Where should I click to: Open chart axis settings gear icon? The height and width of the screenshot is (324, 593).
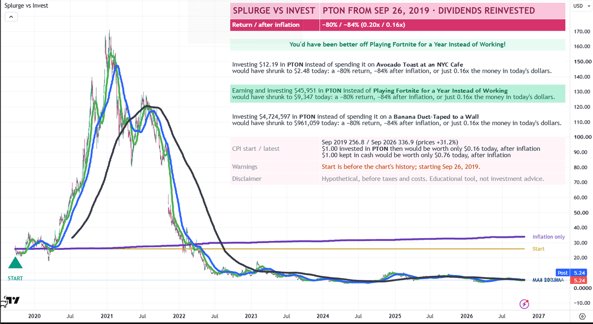pyautogui.click(x=581, y=316)
